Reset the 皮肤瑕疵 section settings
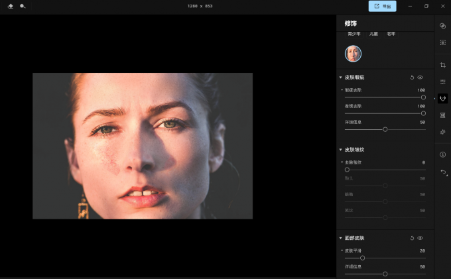The image size is (451, 279). (412, 78)
